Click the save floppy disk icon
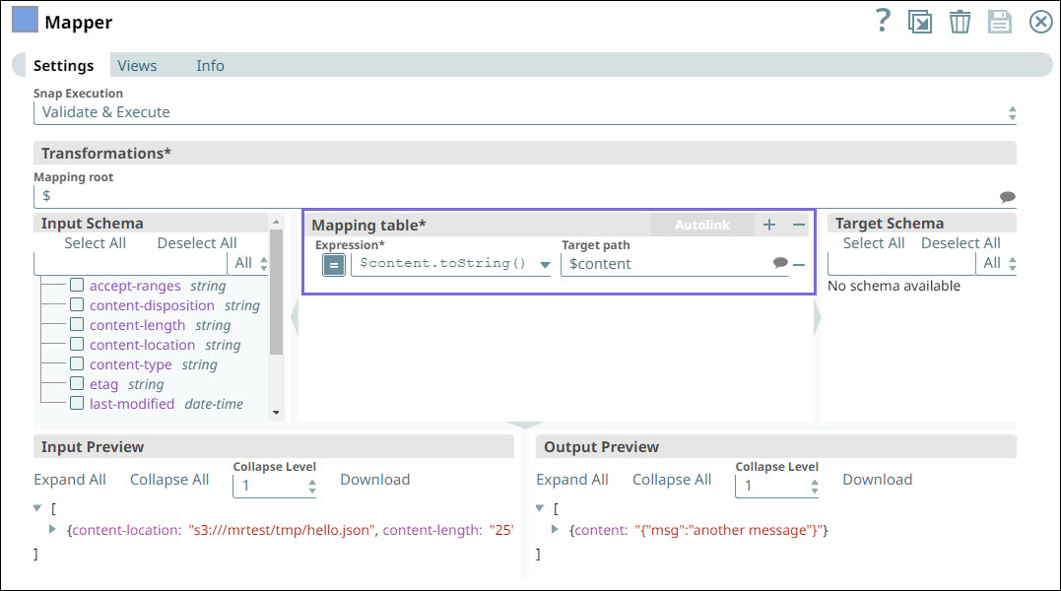The image size is (1061, 591). tap(999, 22)
